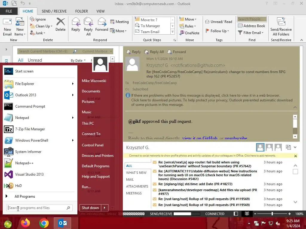Image resolution: width=306 pixels, height=229 pixels.
Task: Open the unsubscribe link in email
Action: (x=236, y=138)
